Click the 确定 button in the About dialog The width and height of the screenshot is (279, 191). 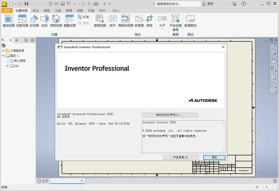click(x=214, y=157)
